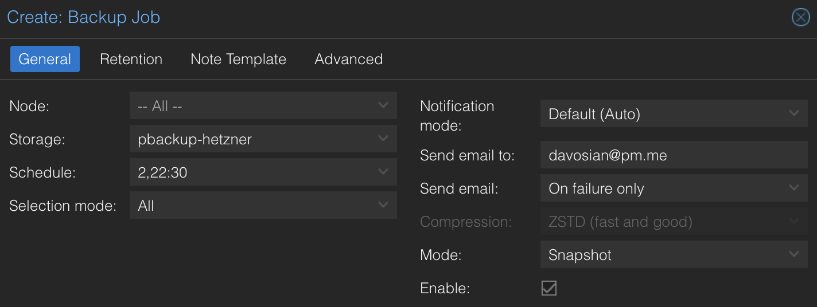Click the Schedule label
Screen dimensions: 817x307
(x=42, y=172)
